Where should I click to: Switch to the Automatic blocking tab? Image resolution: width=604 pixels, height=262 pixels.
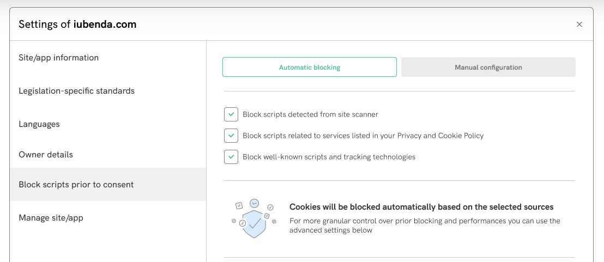309,68
